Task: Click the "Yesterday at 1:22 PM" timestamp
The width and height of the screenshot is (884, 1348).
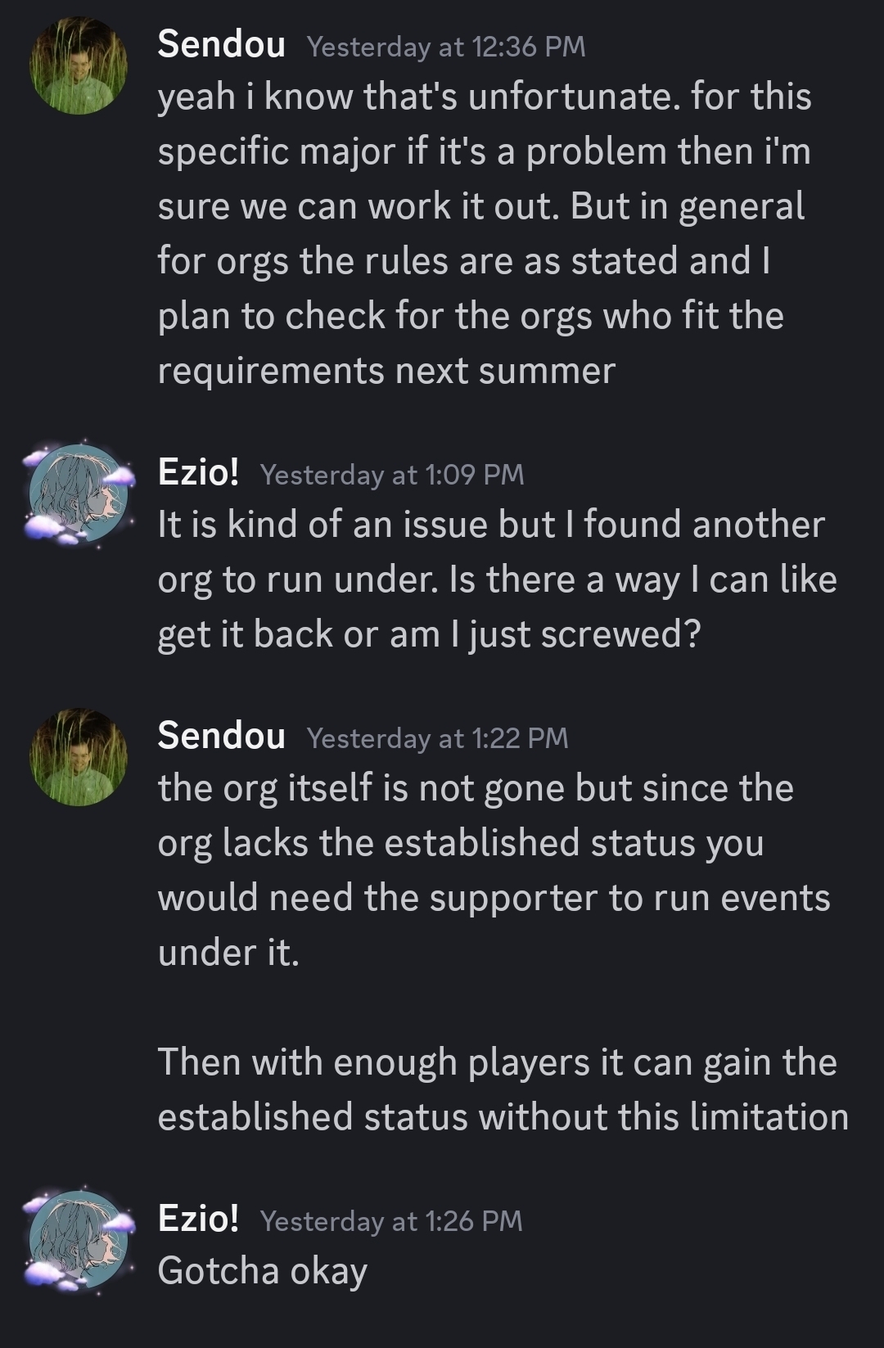Action: (437, 738)
